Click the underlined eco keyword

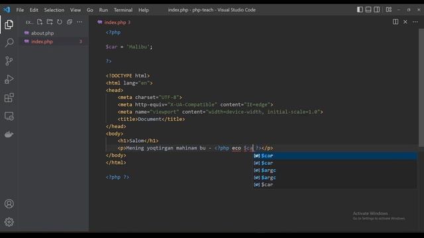pyautogui.click(x=237, y=148)
